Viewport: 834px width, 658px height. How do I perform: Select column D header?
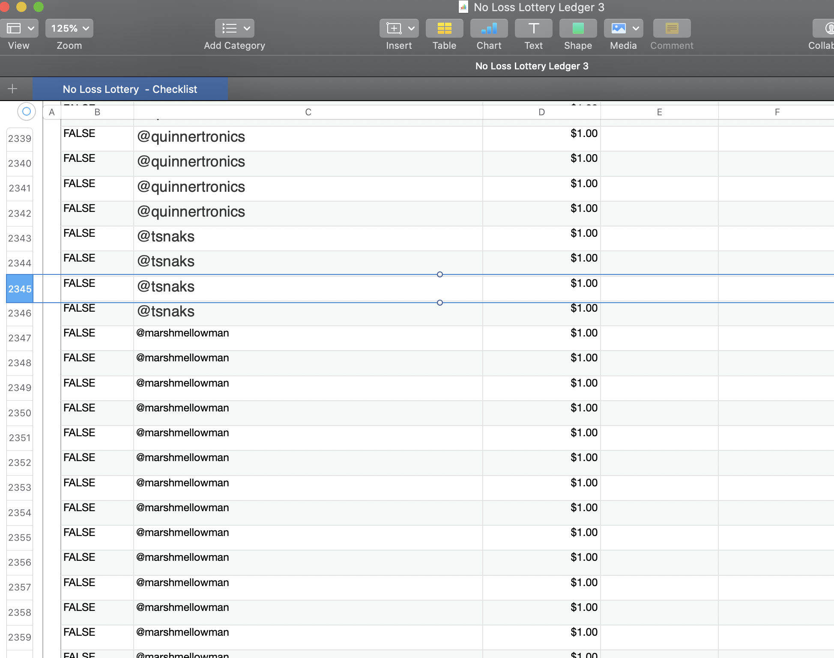point(541,112)
